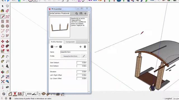Choose the 2-Point Arc tool
Image resolution: width=179 pixels, height=100 pixels.
7,31
